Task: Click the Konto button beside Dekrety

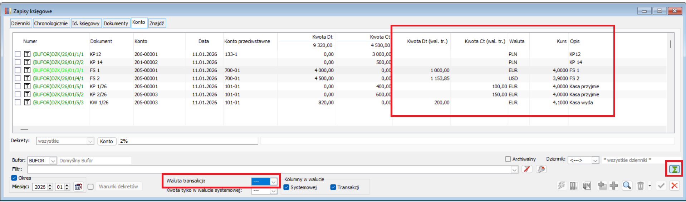Action: click(x=107, y=141)
